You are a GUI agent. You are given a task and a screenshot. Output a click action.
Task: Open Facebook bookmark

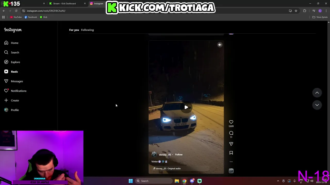point(31,17)
